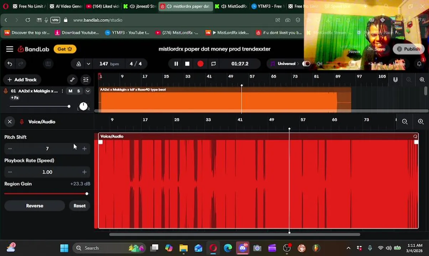Image resolution: width=429 pixels, height=256 pixels.
Task: Open the Windows Start menu
Action: pyautogui.click(x=64, y=248)
